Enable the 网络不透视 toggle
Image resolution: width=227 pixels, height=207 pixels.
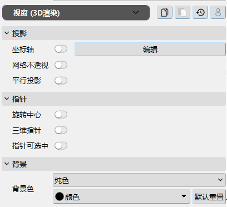[x=61, y=65]
